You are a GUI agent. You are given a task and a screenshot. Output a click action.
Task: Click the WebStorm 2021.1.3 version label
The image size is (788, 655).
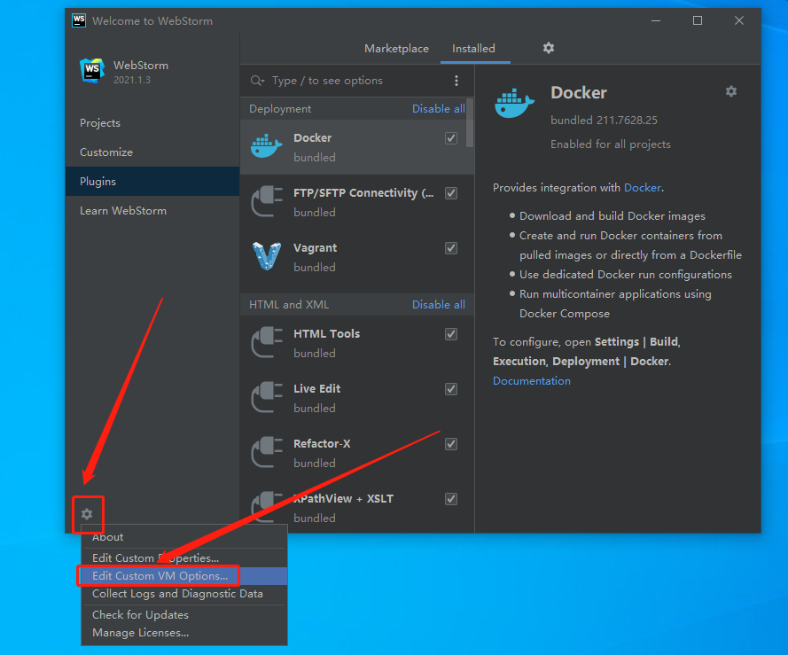point(132,80)
